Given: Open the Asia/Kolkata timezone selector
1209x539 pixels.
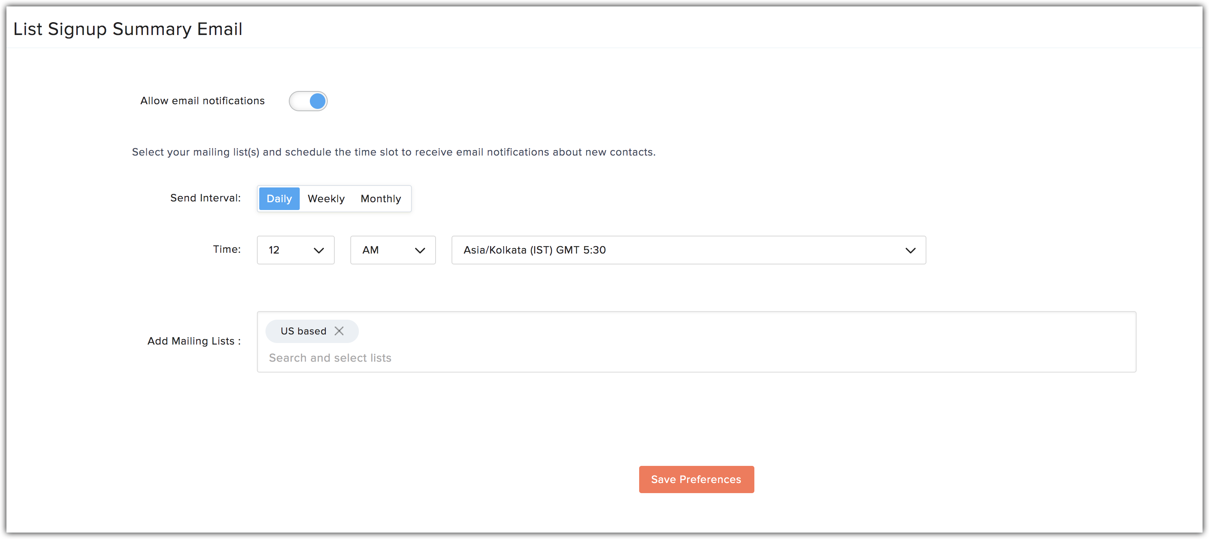Looking at the screenshot, I should [x=688, y=250].
